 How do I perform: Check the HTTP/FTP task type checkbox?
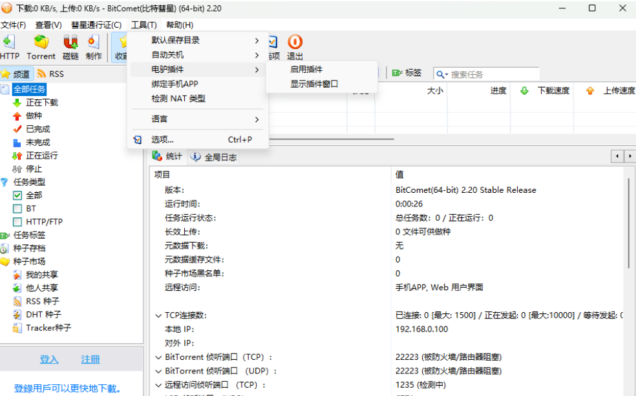point(17,222)
